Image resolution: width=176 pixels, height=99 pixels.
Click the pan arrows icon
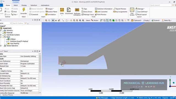click(x=71, y=20)
